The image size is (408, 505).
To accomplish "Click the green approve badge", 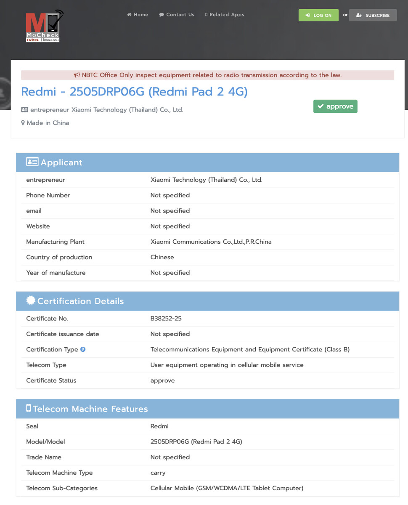I will [335, 106].
